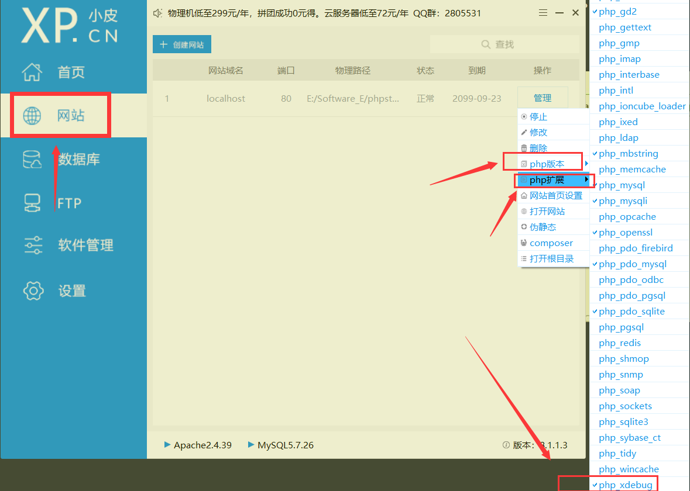Choose 删除 from the context menu
This screenshot has height=491, width=690.
tap(553, 148)
